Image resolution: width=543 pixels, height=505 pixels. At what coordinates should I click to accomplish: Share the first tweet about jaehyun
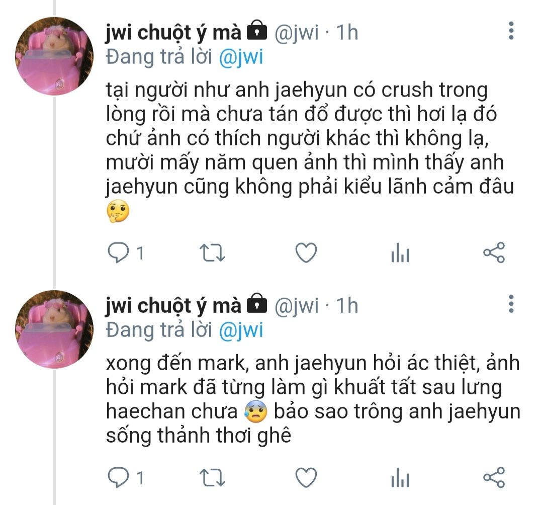494,252
